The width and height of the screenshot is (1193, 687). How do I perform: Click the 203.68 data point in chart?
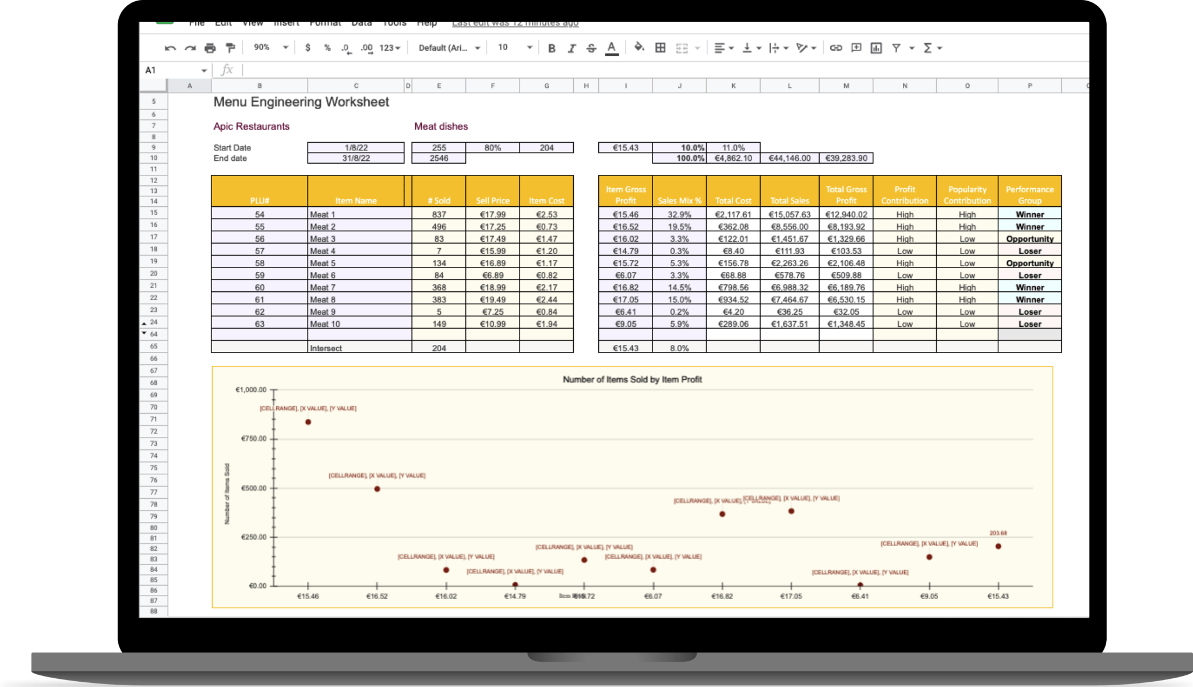click(x=998, y=546)
